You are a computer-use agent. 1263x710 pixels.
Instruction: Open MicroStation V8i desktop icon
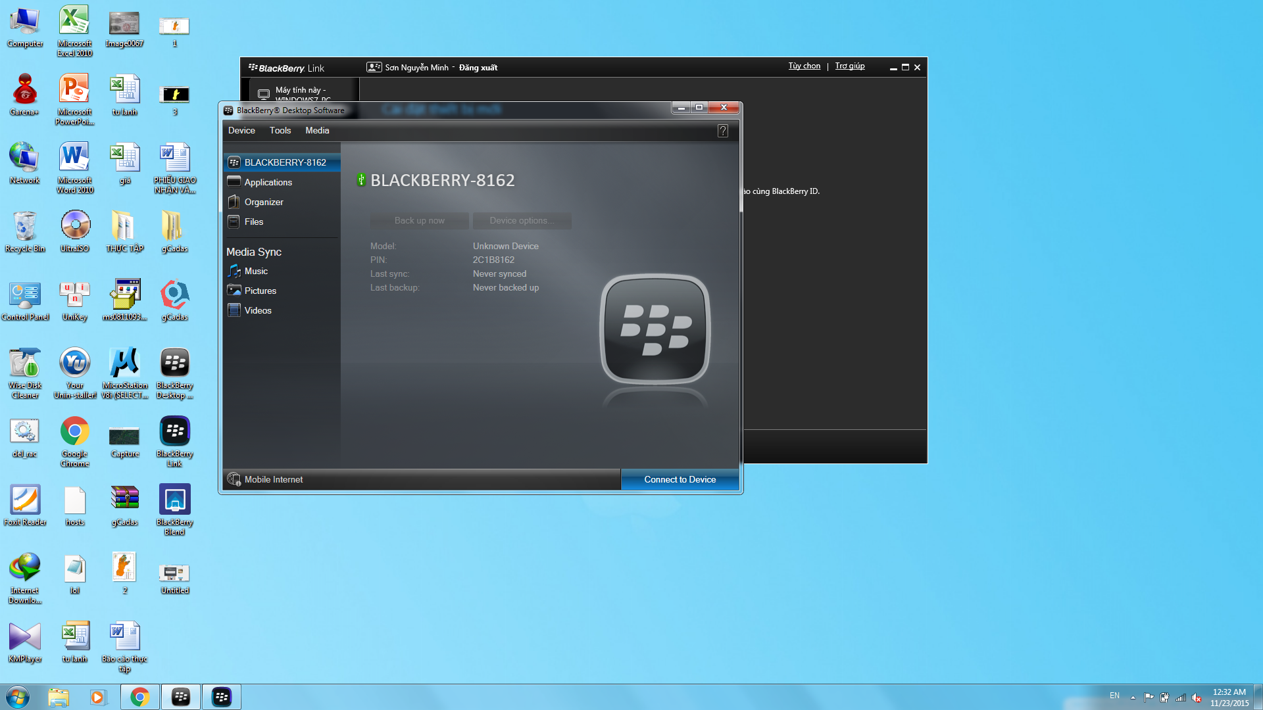[x=124, y=373]
